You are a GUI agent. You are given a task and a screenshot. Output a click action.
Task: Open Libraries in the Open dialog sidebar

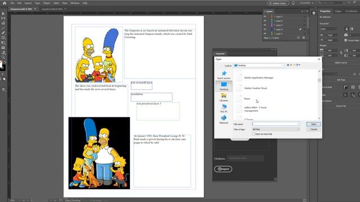(x=224, y=97)
